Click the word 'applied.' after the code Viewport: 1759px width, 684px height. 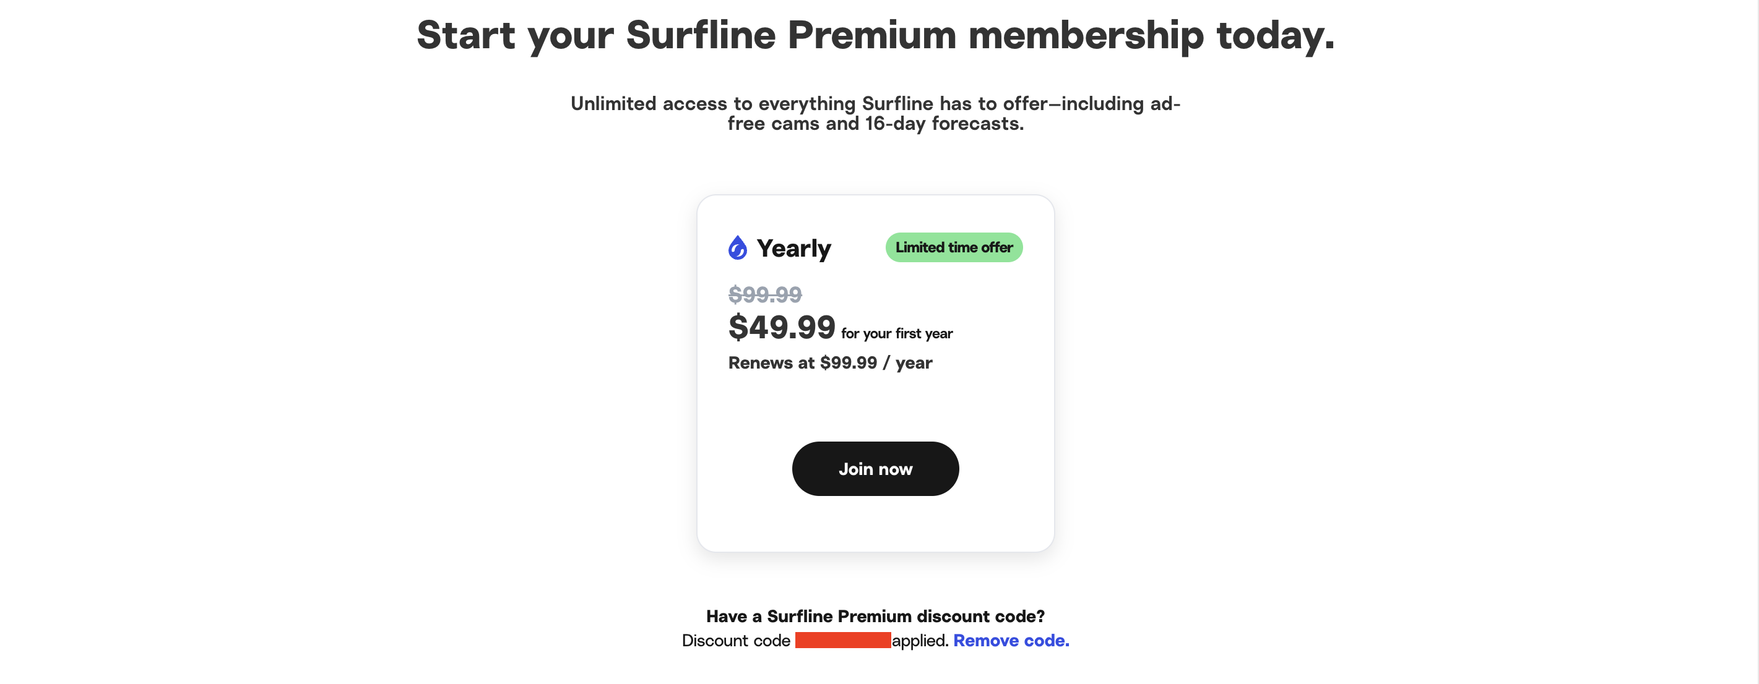(920, 640)
